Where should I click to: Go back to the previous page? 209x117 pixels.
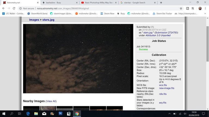pyautogui.click(x=4, y=8)
